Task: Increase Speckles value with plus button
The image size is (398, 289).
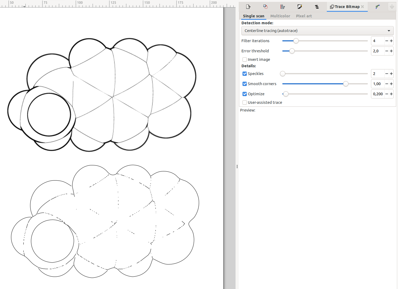Action: pos(391,74)
